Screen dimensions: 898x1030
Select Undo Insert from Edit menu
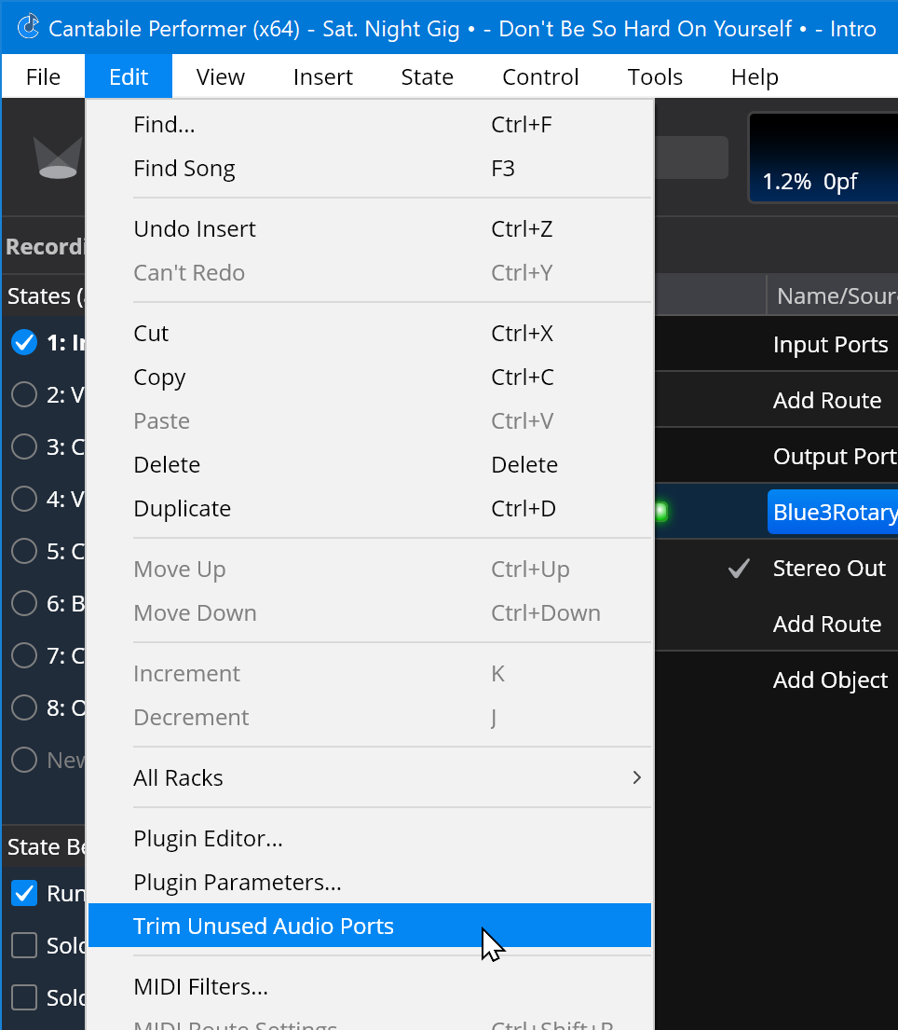click(x=195, y=229)
